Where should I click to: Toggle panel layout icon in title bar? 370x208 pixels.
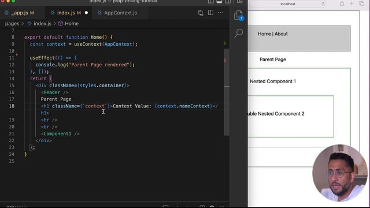(x=219, y=1)
